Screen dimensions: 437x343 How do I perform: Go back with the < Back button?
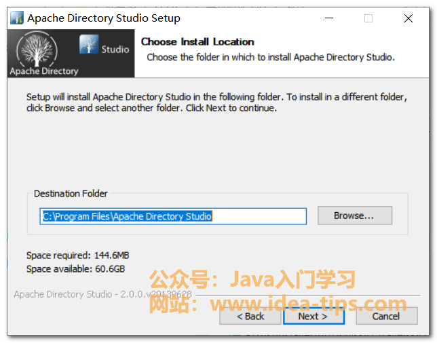(x=250, y=317)
